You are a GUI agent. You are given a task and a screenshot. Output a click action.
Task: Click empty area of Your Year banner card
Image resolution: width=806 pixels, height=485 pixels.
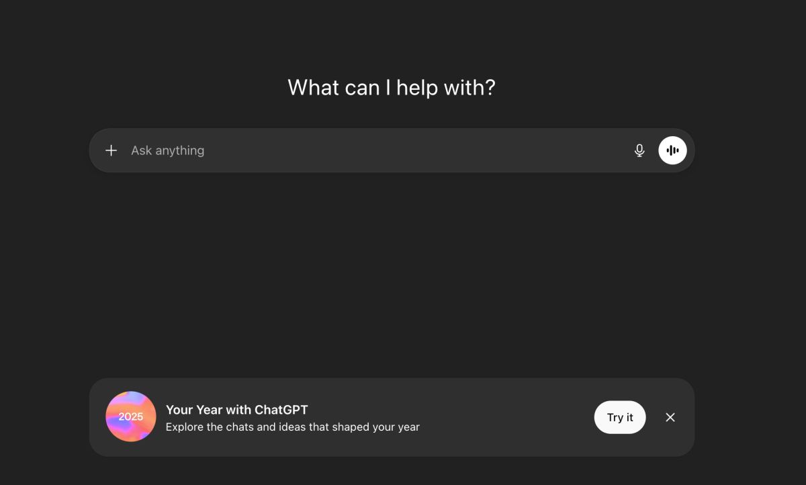click(x=504, y=417)
